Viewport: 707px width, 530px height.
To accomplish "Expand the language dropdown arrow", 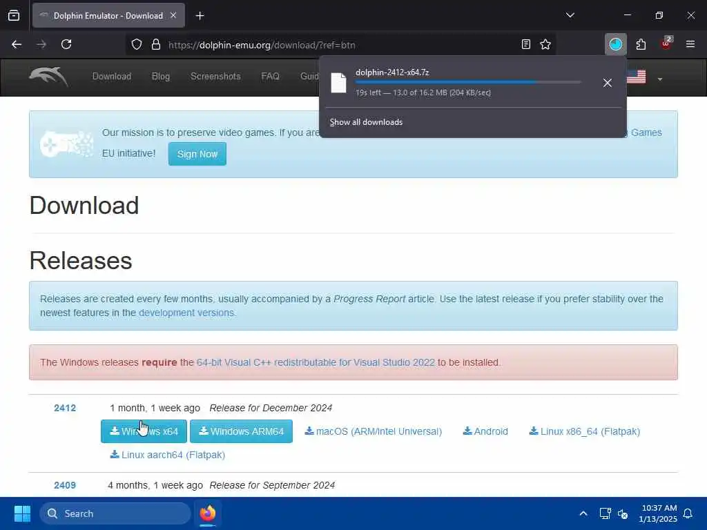I will [659, 79].
